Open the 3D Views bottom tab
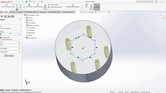This screenshot has width=166, height=93. click(15, 90)
